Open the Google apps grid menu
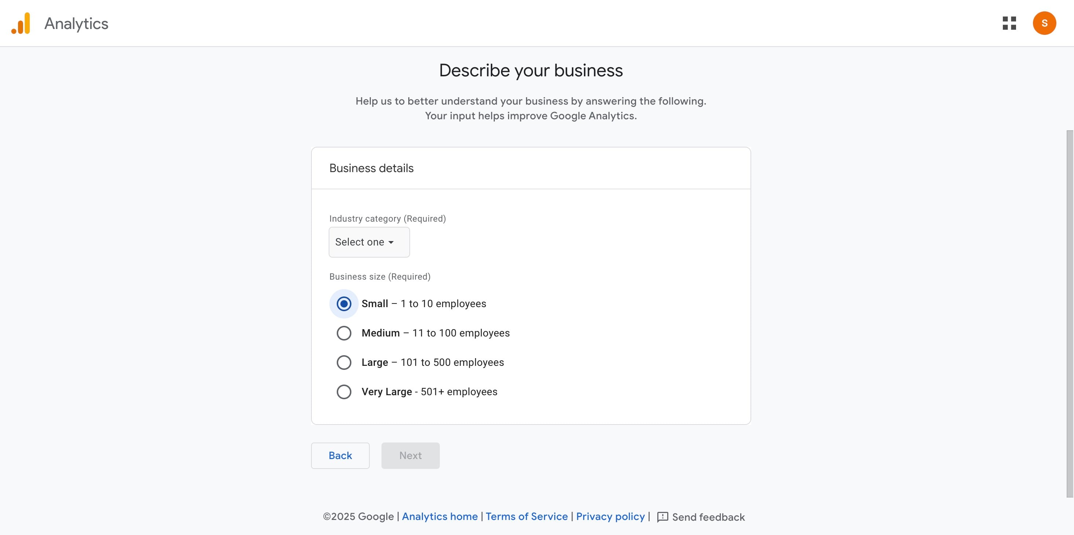This screenshot has width=1074, height=535. tap(1009, 23)
